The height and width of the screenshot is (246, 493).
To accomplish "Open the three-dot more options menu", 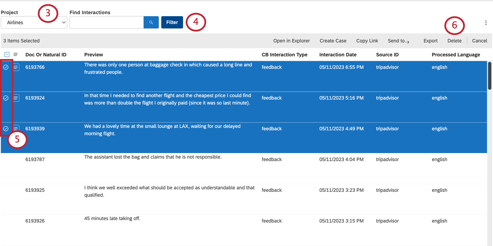I will click(486, 23).
